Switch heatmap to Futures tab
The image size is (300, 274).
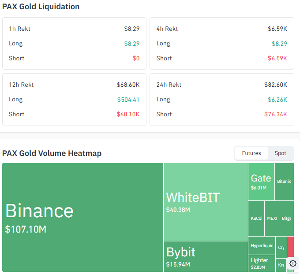(x=251, y=153)
